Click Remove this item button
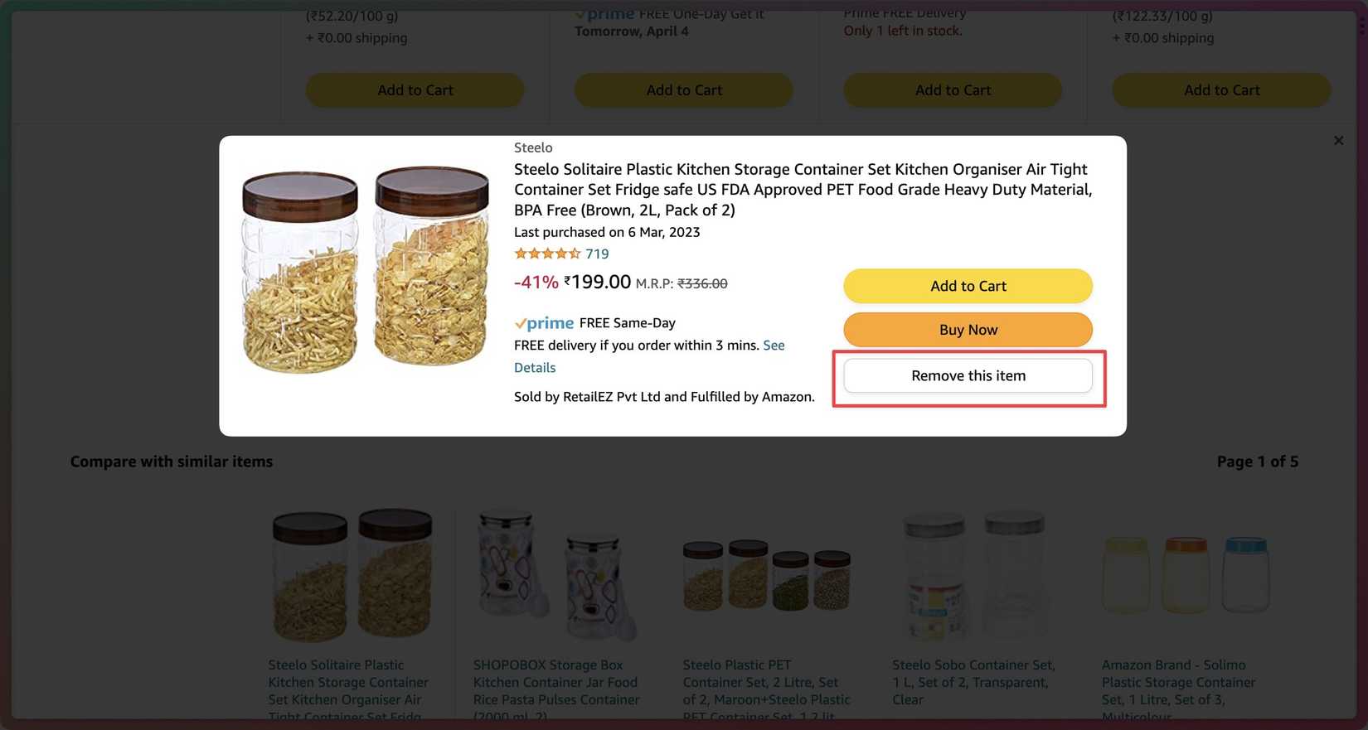This screenshot has width=1368, height=730. [x=968, y=376]
